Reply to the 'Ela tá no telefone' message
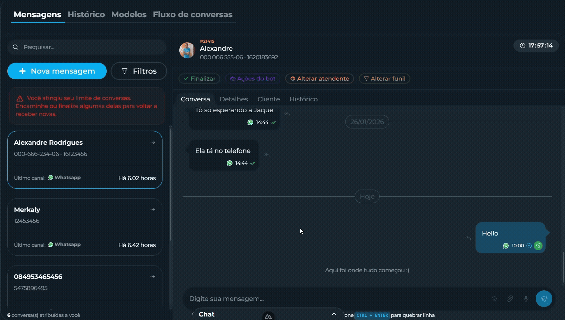 coord(267,155)
